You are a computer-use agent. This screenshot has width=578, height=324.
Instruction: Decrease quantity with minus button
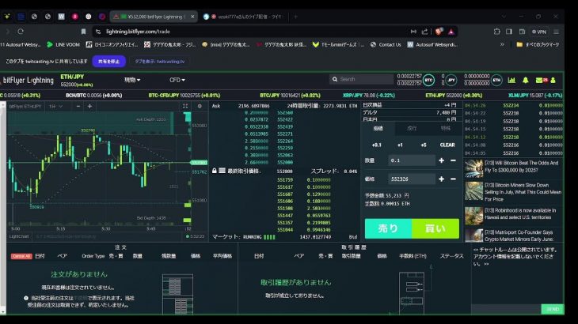[x=453, y=160]
